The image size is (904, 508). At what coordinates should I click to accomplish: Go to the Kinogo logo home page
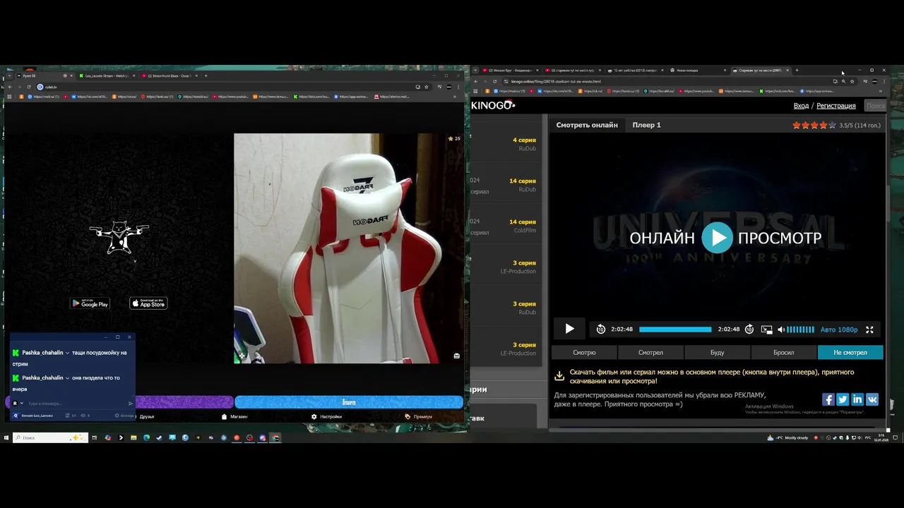[493, 105]
